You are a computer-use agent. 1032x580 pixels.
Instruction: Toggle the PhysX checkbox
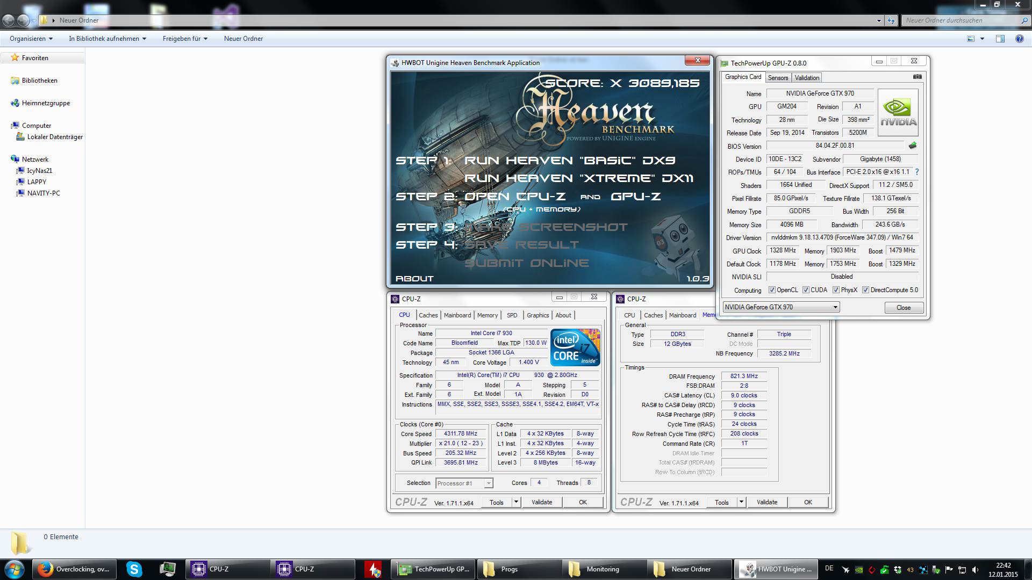pyautogui.click(x=836, y=290)
